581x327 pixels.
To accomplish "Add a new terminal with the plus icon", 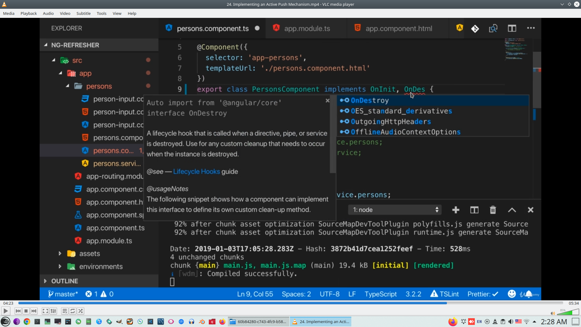I will tap(455, 210).
